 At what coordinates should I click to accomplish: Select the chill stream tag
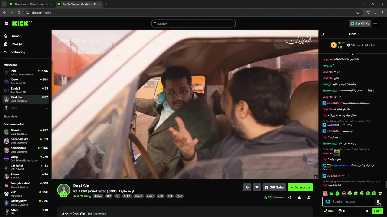point(161,196)
